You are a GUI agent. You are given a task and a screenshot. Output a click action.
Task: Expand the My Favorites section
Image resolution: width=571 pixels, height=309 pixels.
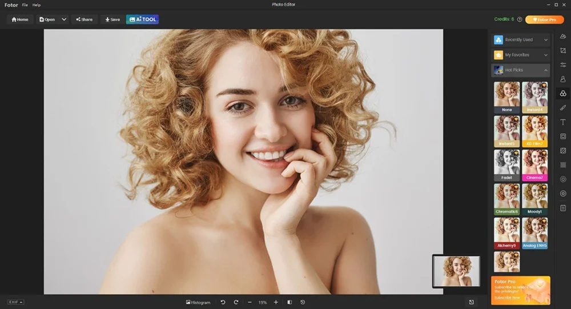click(x=521, y=55)
